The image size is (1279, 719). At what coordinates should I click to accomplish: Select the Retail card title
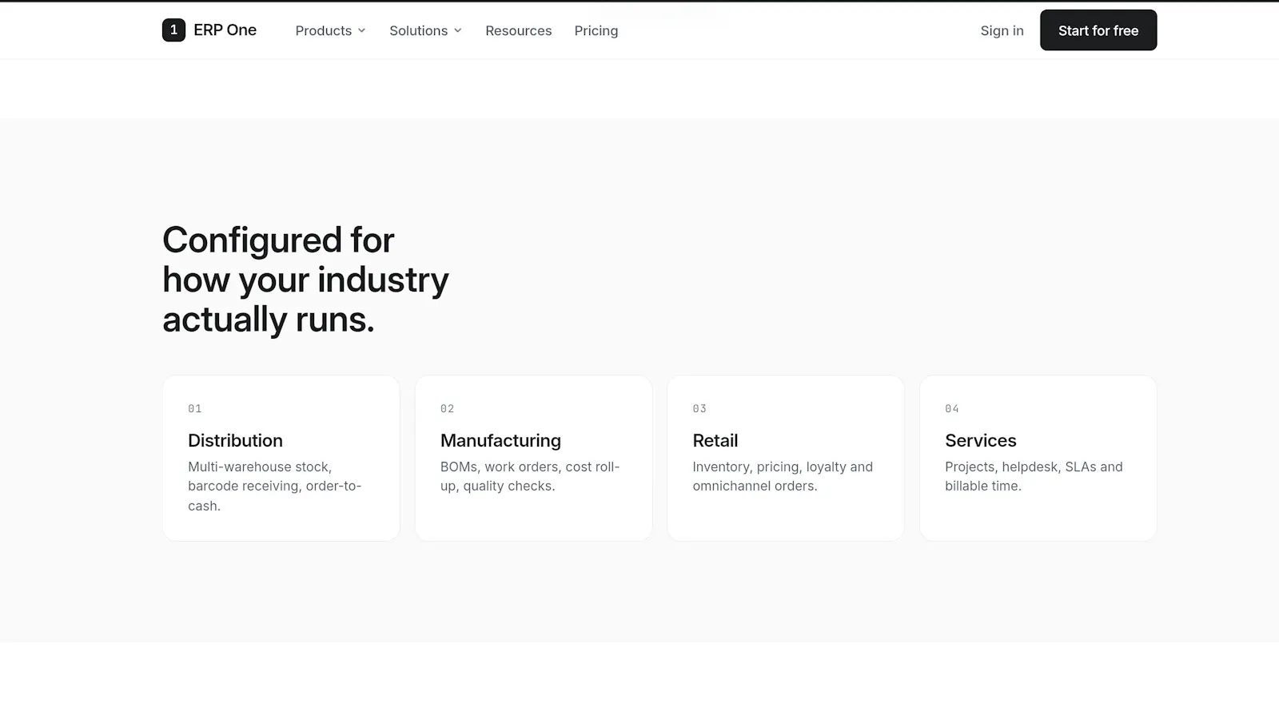(715, 440)
